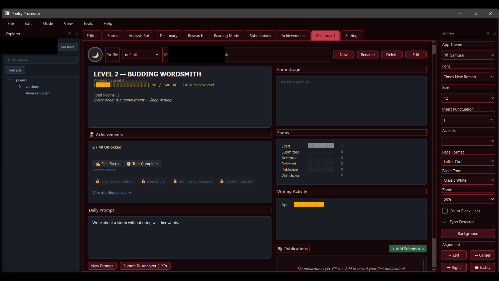The image size is (499, 281).
Task: Undock the Utilities panel via float icon
Action: pyautogui.click(x=488, y=34)
